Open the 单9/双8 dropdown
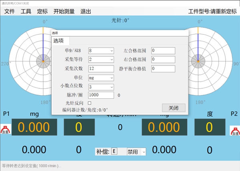This screenshot has width=240, height=171. point(101,51)
